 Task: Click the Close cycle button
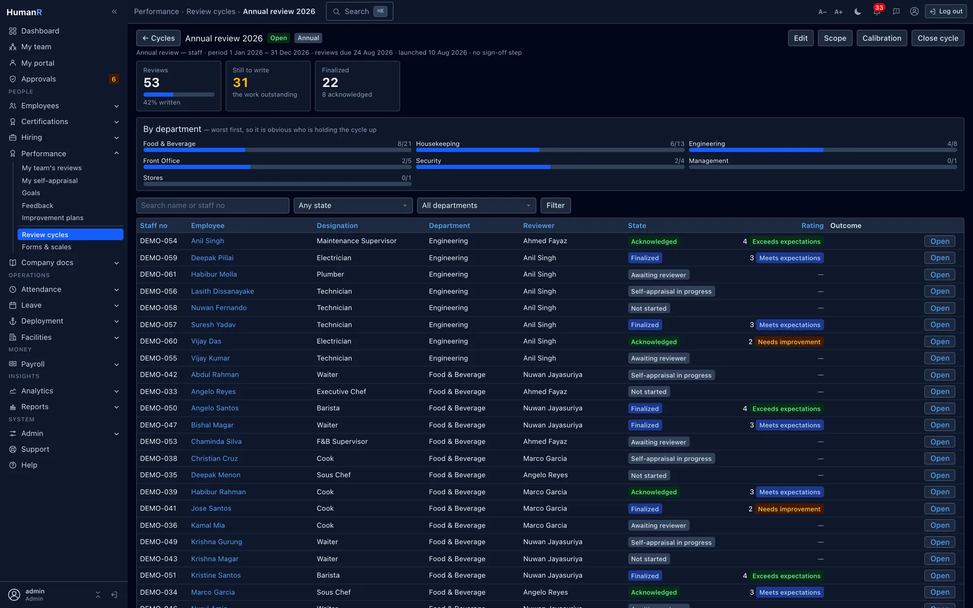pyautogui.click(x=938, y=38)
